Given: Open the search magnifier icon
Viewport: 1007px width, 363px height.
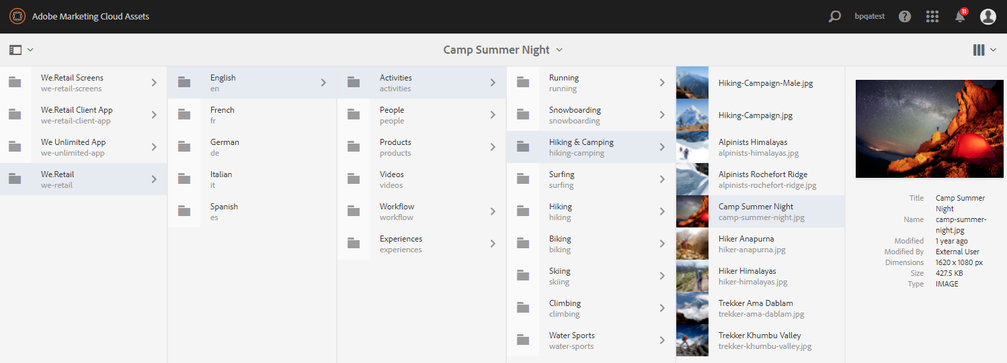Looking at the screenshot, I should click(x=834, y=17).
